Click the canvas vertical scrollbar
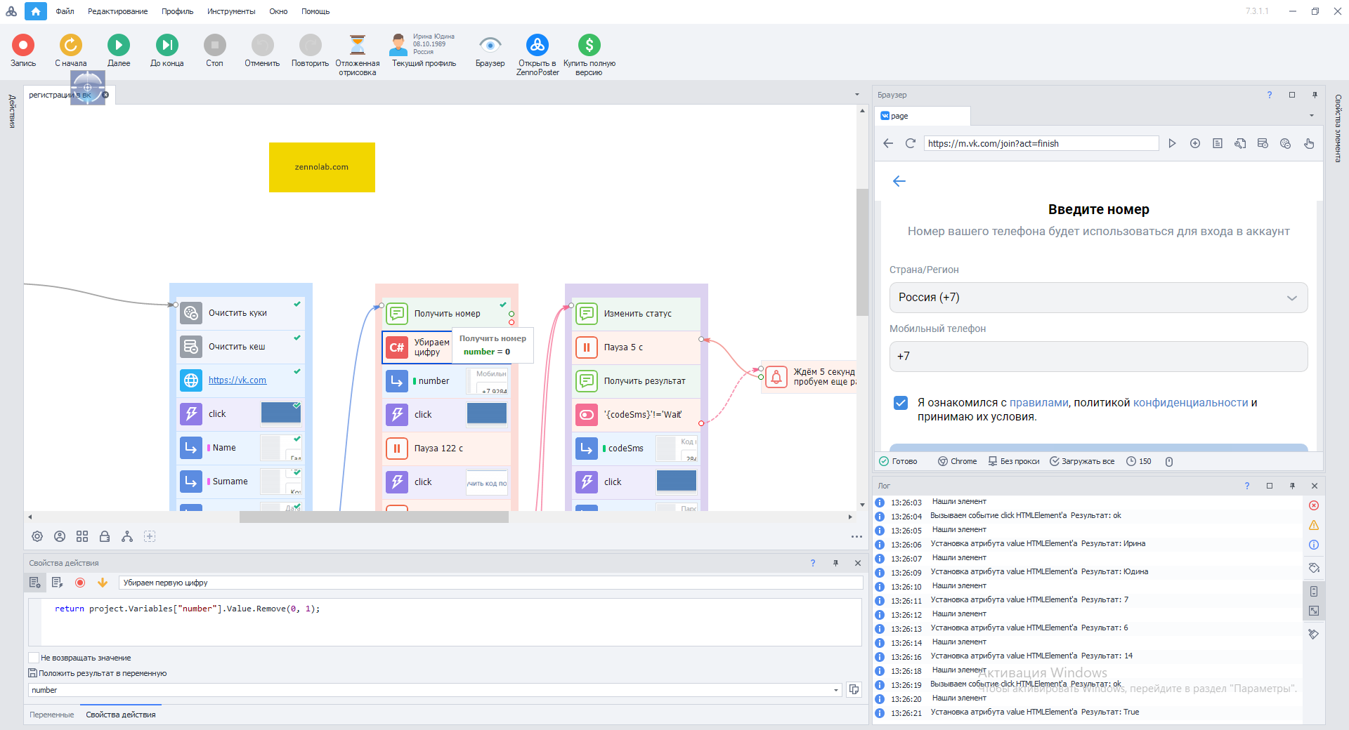Screen dimensions: 1349x730 tap(862, 253)
